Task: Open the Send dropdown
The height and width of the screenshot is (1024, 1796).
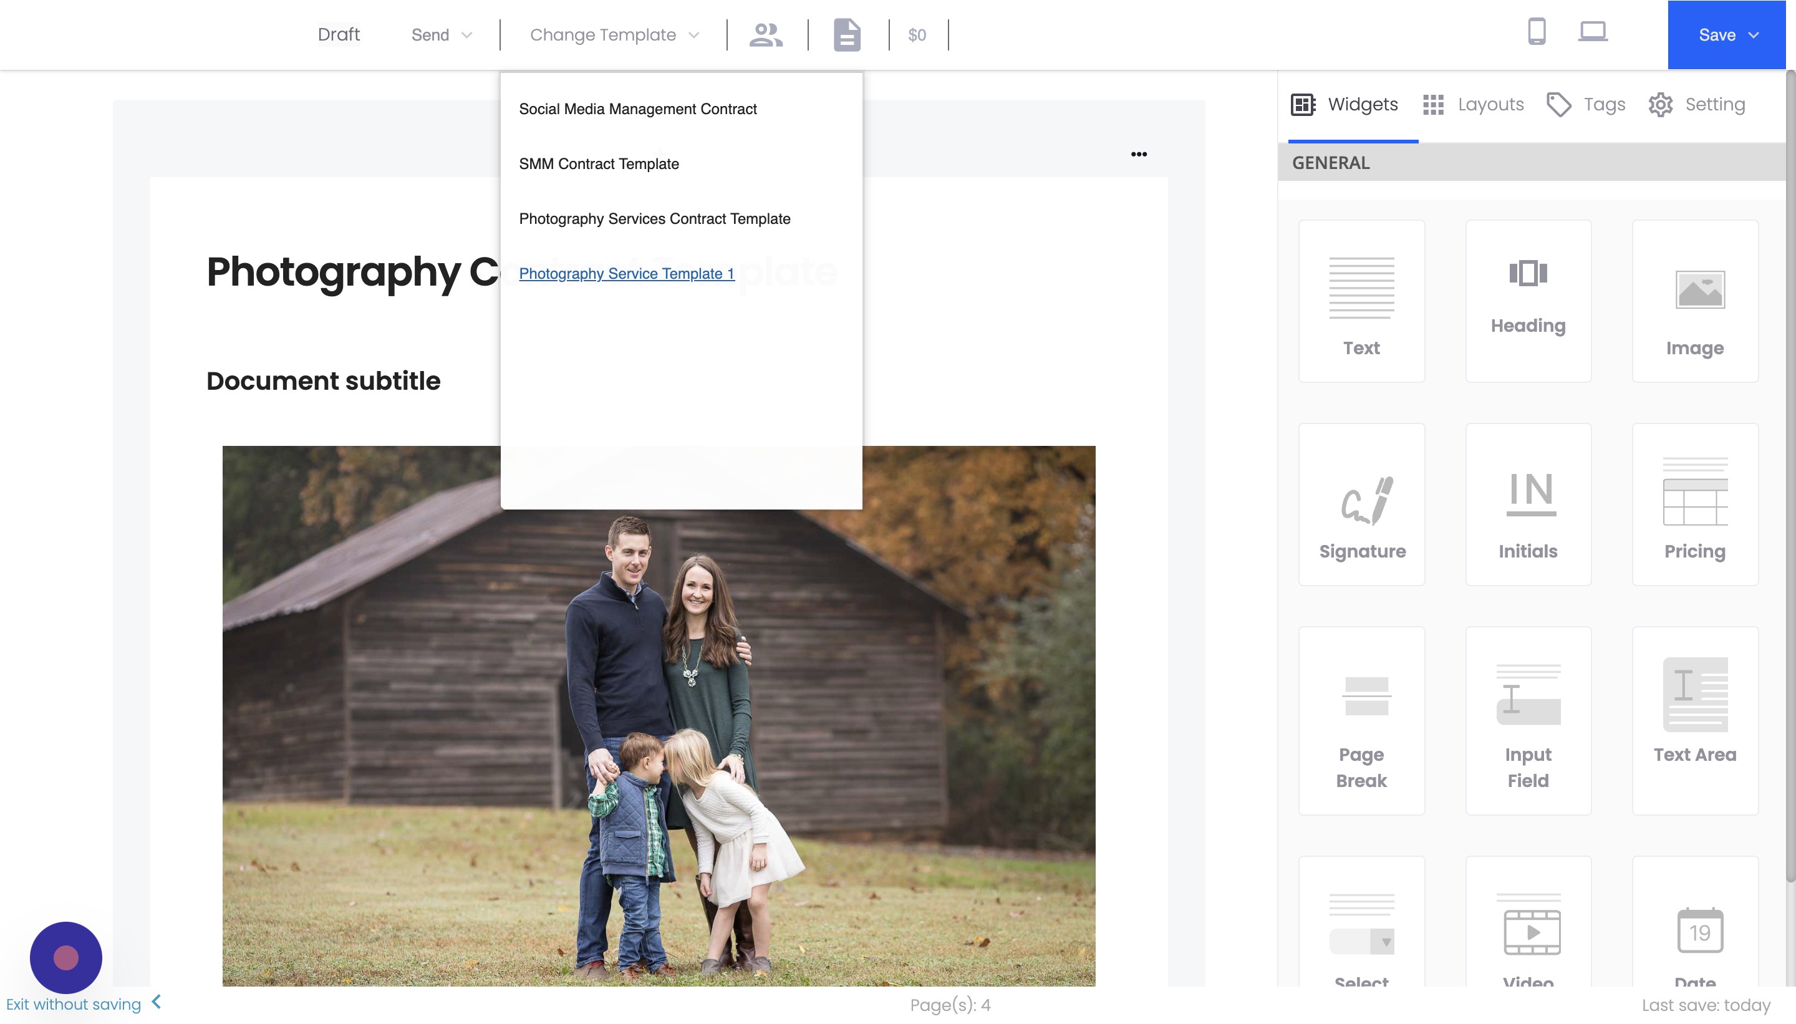Action: pos(440,34)
